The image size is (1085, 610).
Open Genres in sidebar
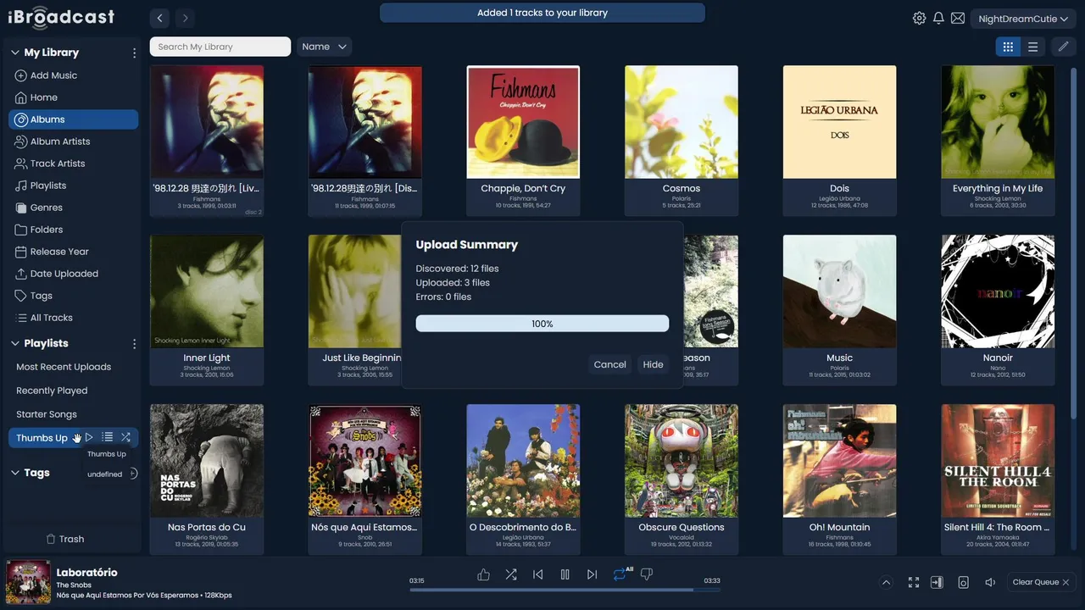(x=47, y=208)
